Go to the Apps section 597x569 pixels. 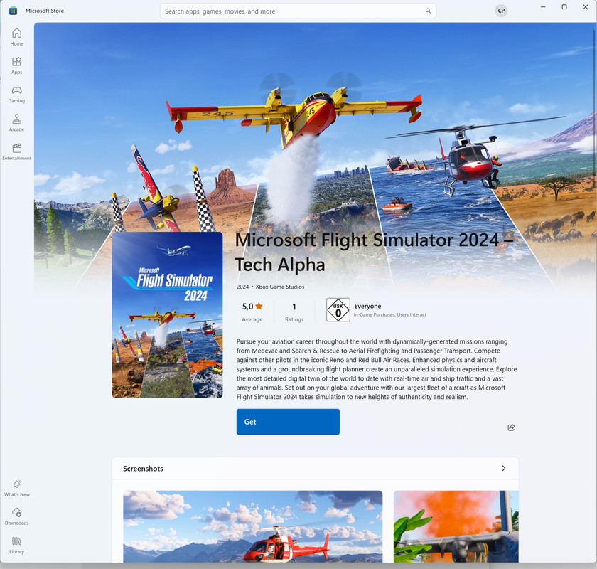click(x=17, y=65)
